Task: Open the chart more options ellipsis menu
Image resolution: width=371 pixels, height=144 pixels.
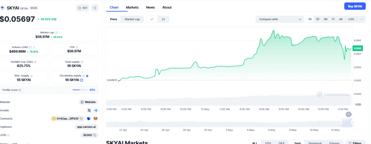Action: (x=362, y=19)
